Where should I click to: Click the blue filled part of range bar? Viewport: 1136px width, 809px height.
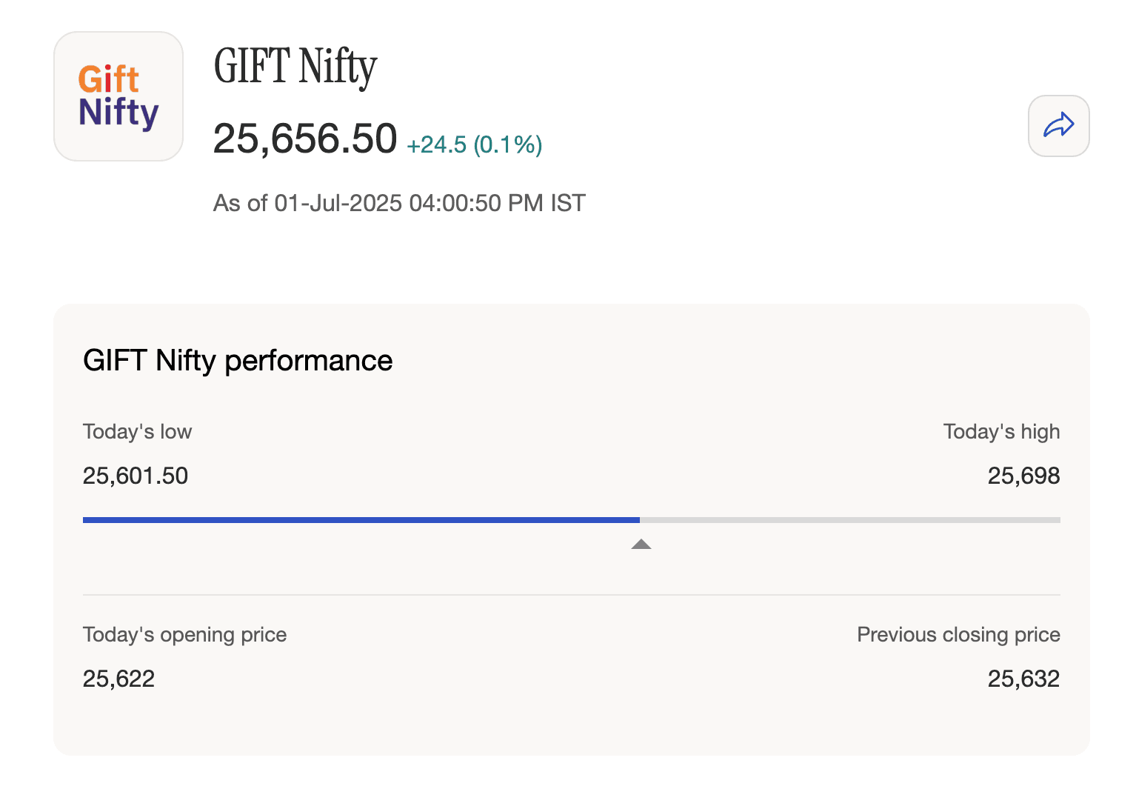(x=361, y=520)
